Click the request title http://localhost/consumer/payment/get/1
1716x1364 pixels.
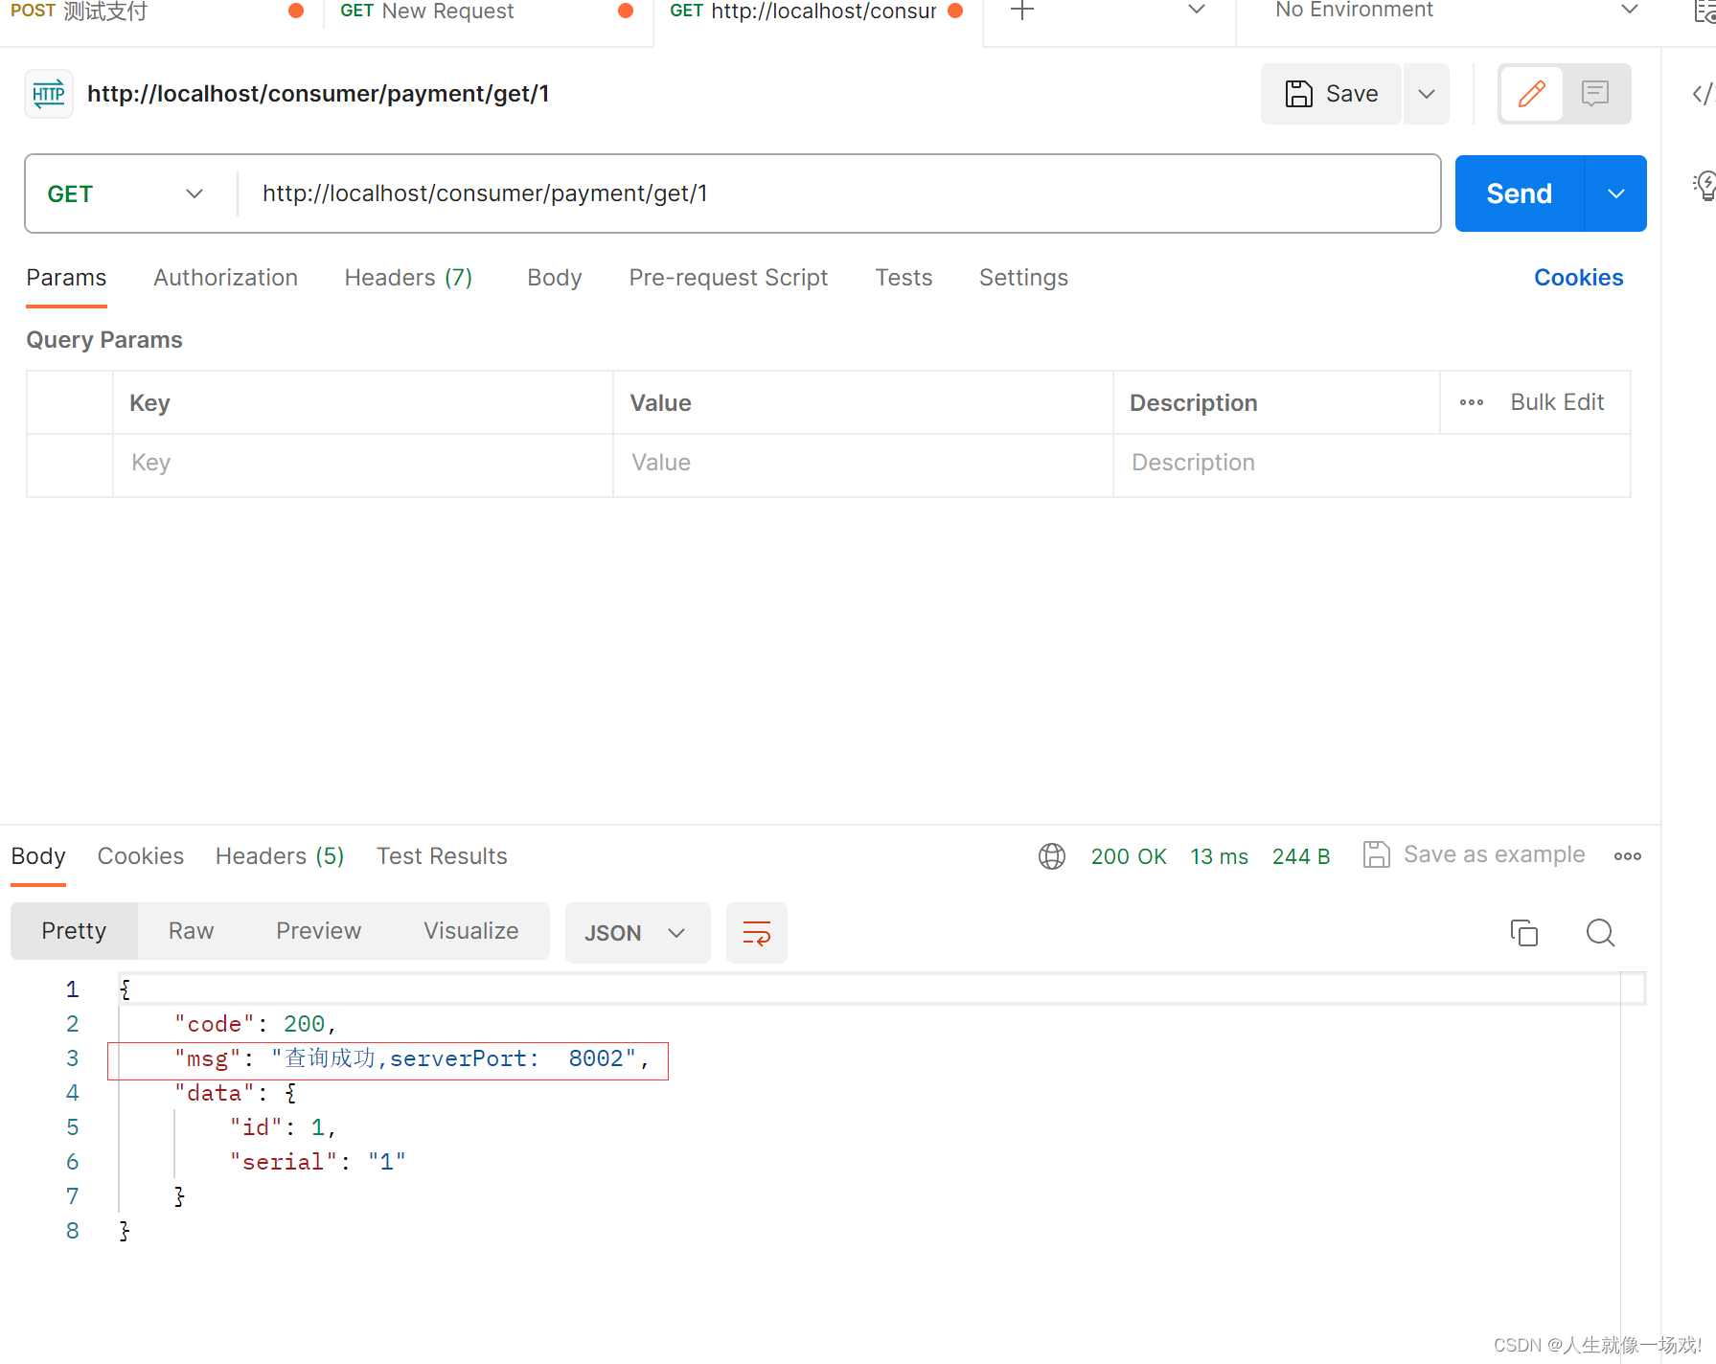click(318, 94)
